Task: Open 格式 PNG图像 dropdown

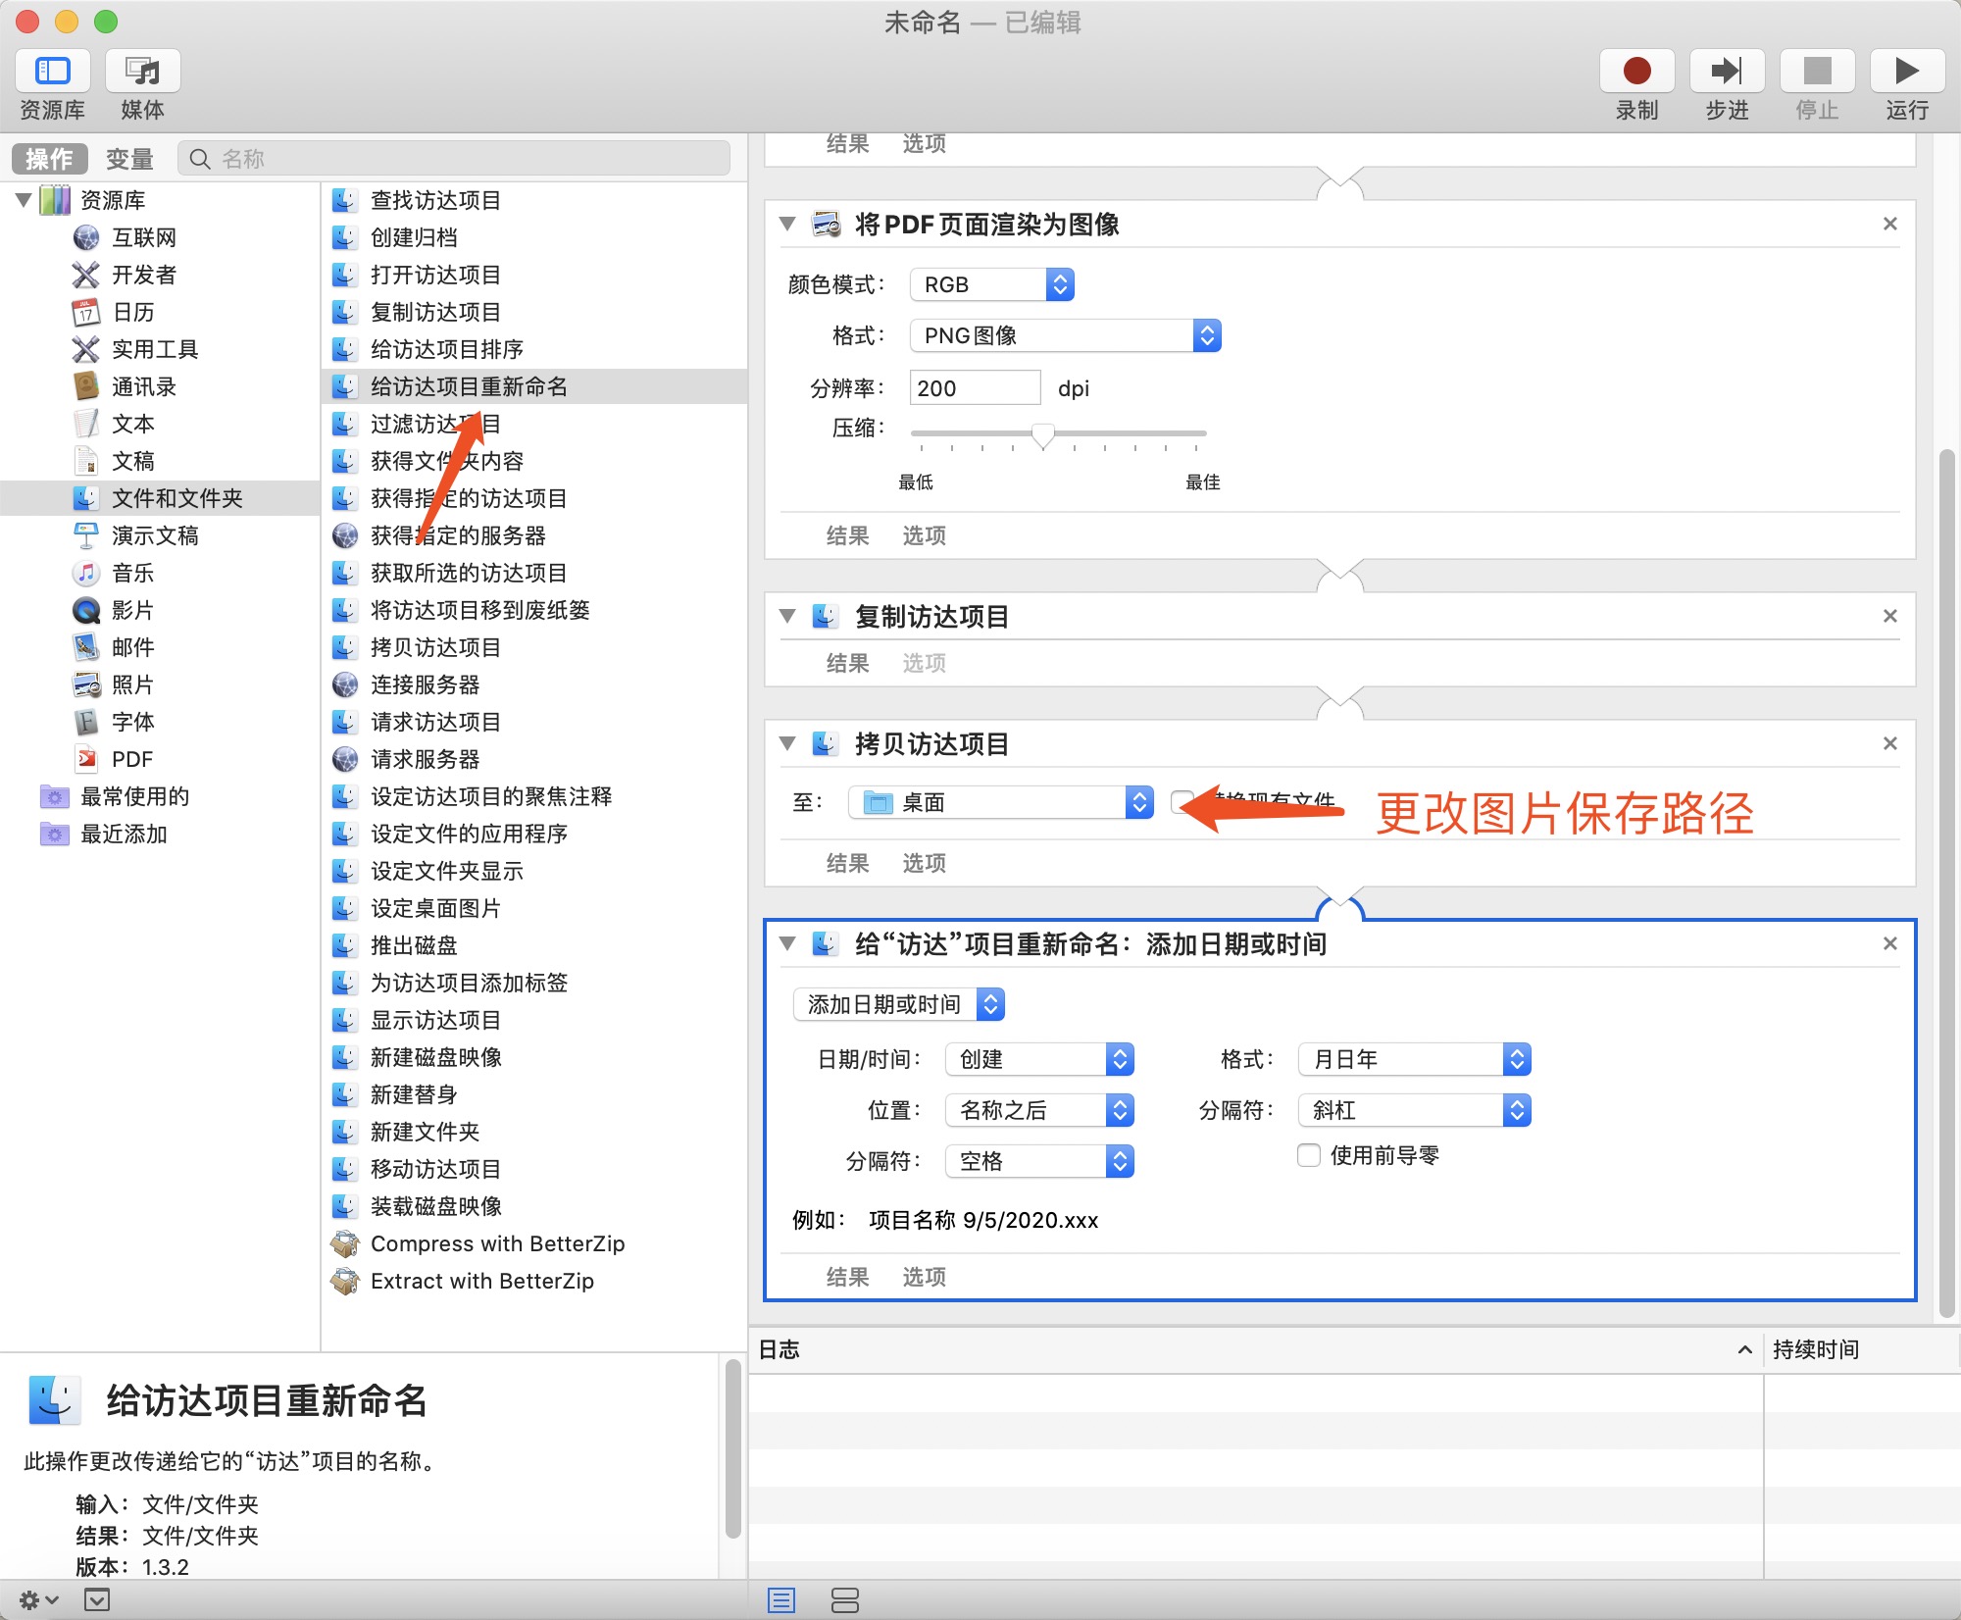Action: [1066, 335]
